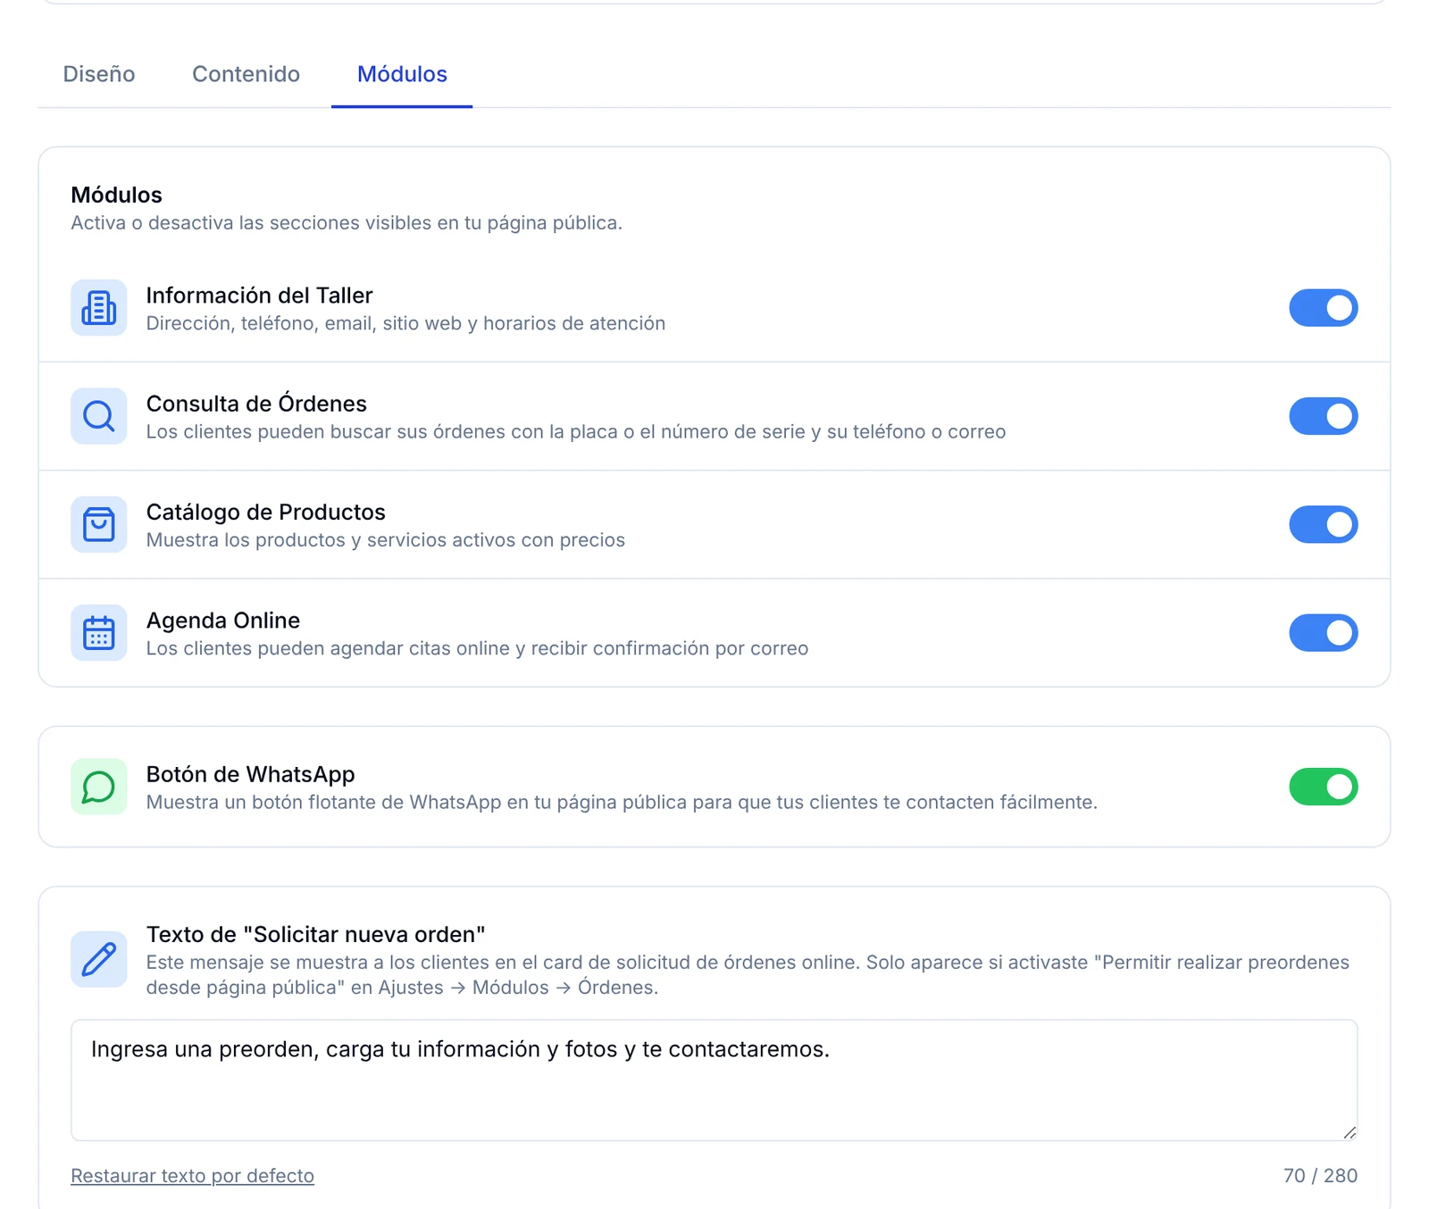
Task: Click the WhatsApp chat bubble icon
Action: tap(98, 787)
